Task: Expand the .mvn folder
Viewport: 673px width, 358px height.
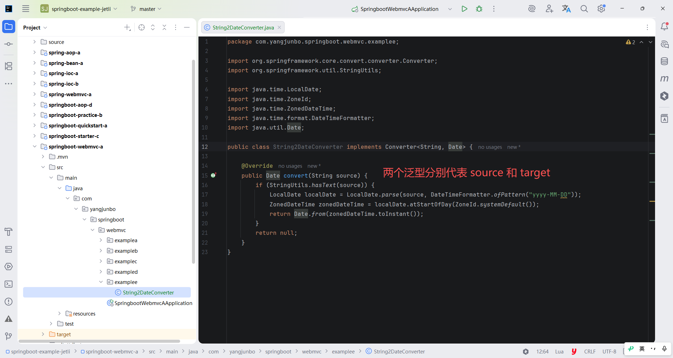Action: click(x=43, y=157)
